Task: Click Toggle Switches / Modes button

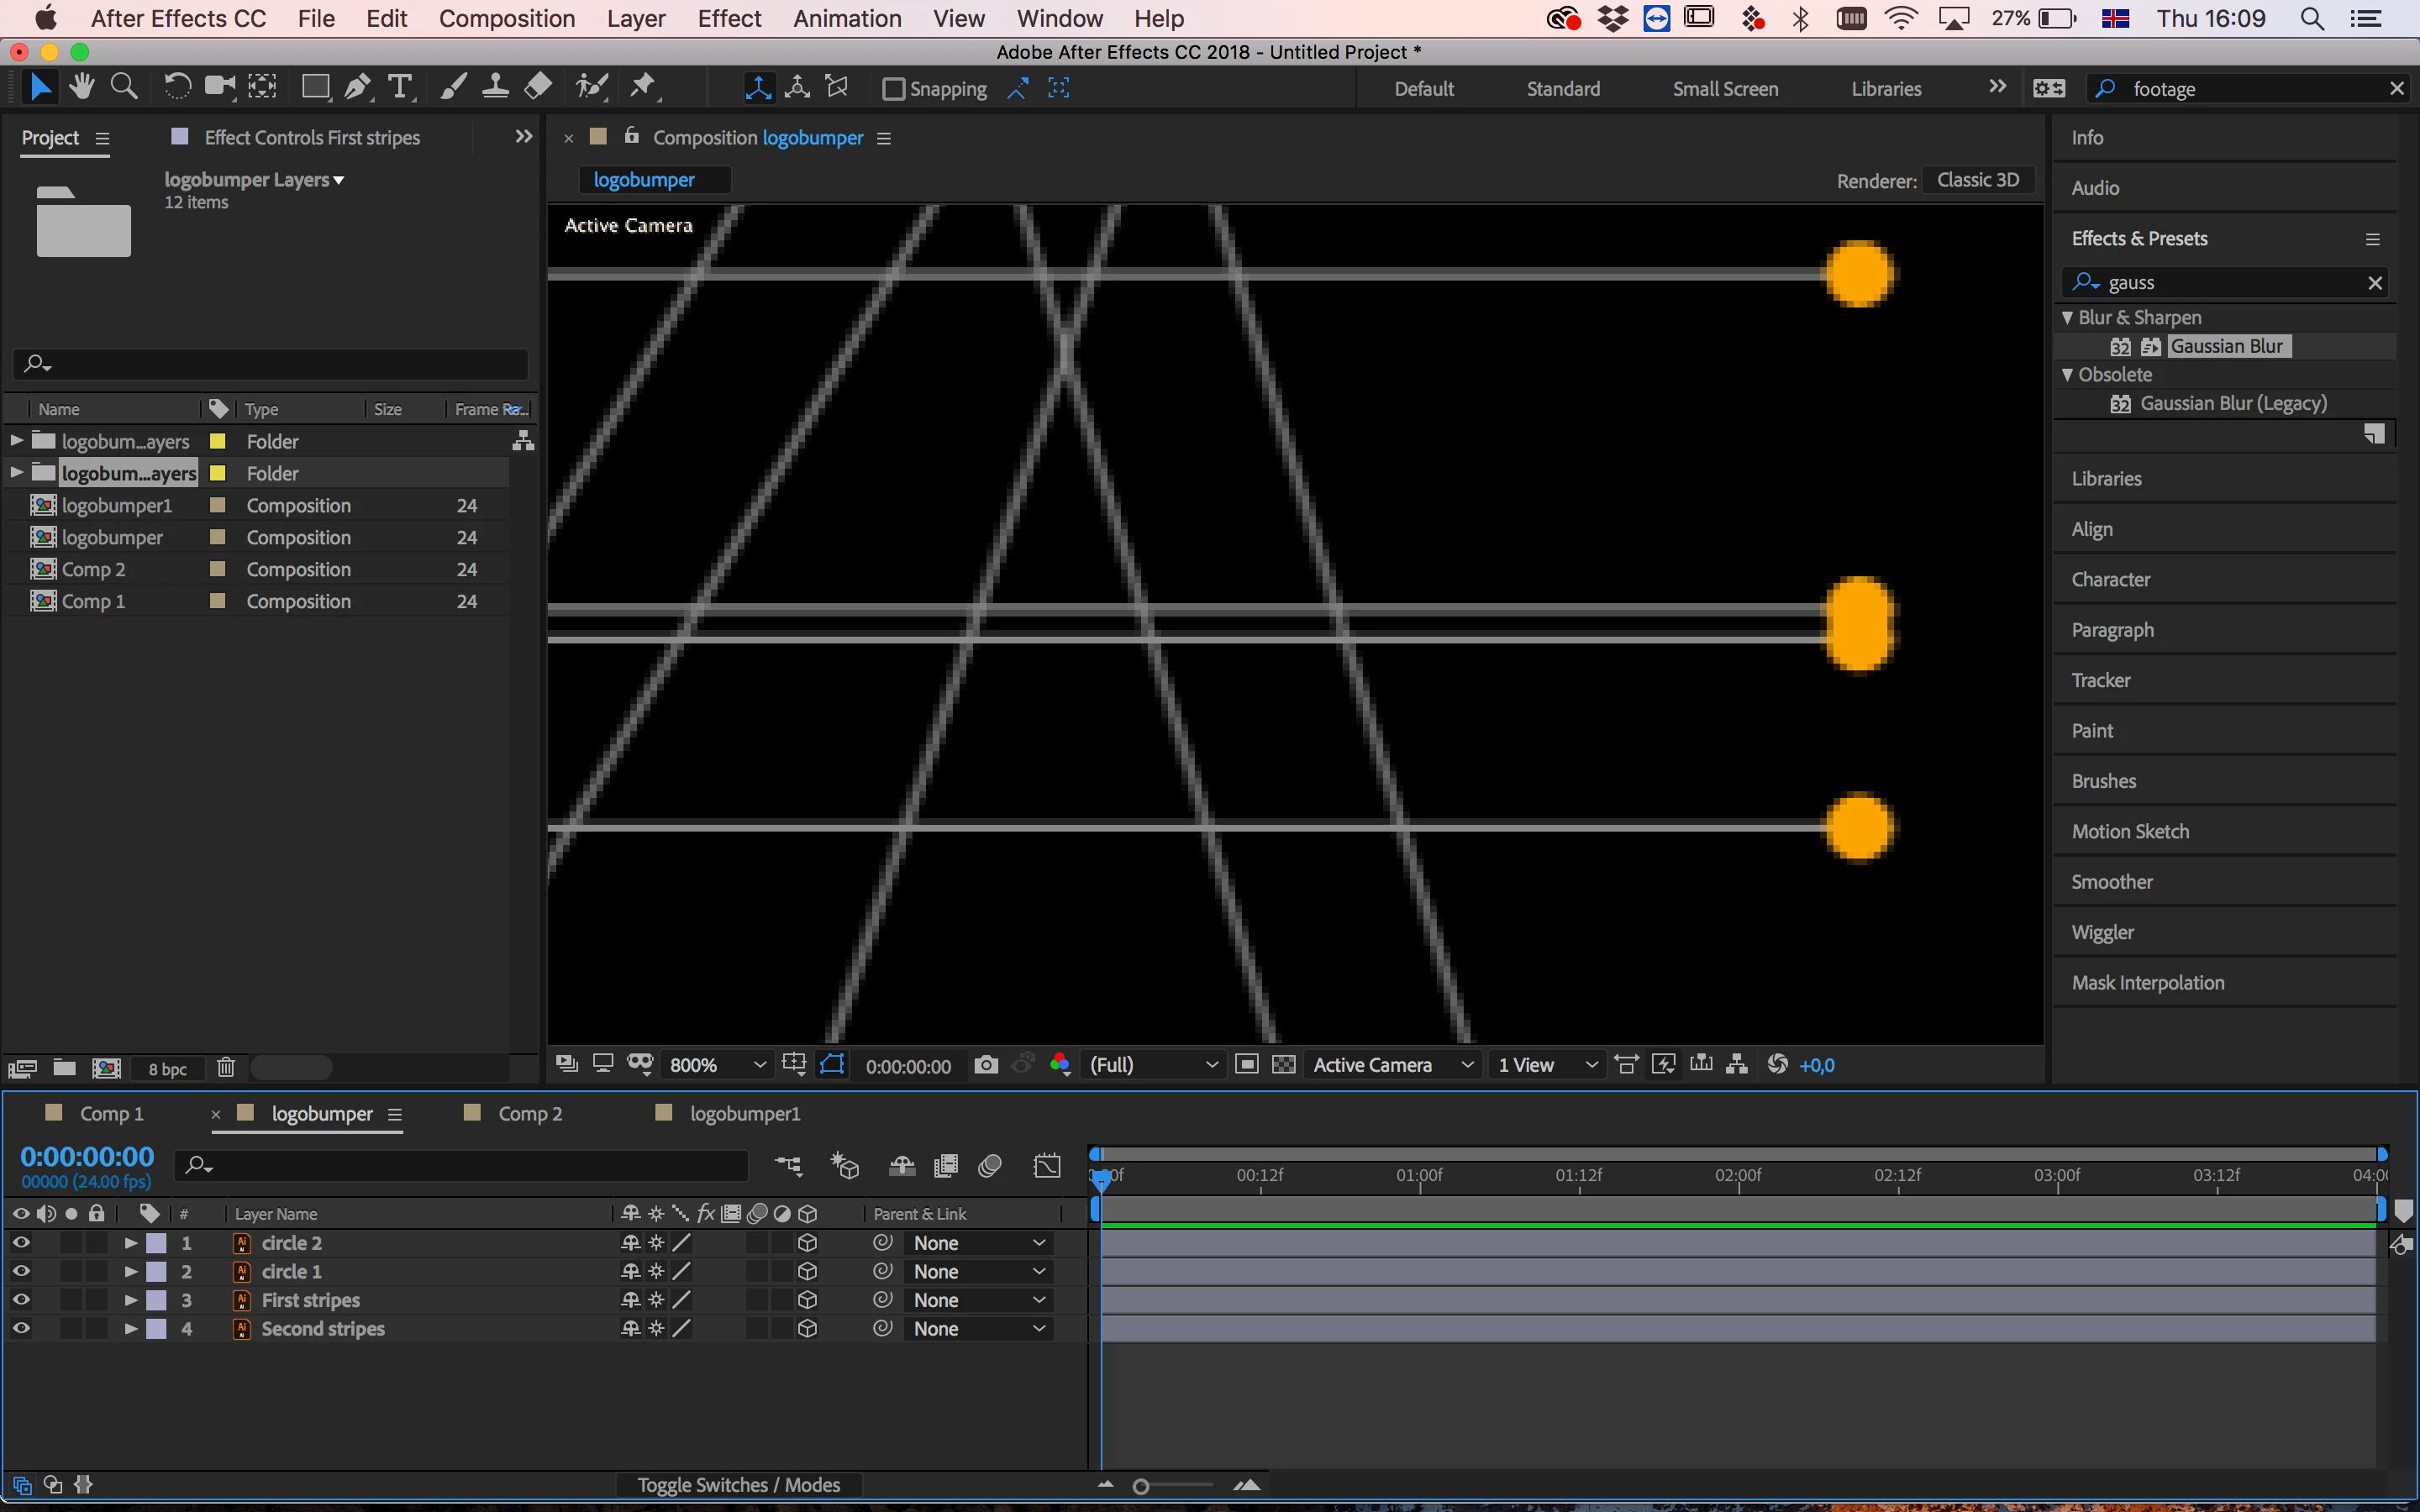Action: coord(738,1485)
